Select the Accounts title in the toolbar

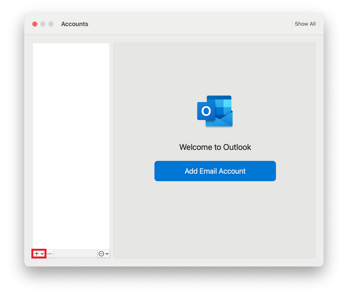click(x=74, y=24)
